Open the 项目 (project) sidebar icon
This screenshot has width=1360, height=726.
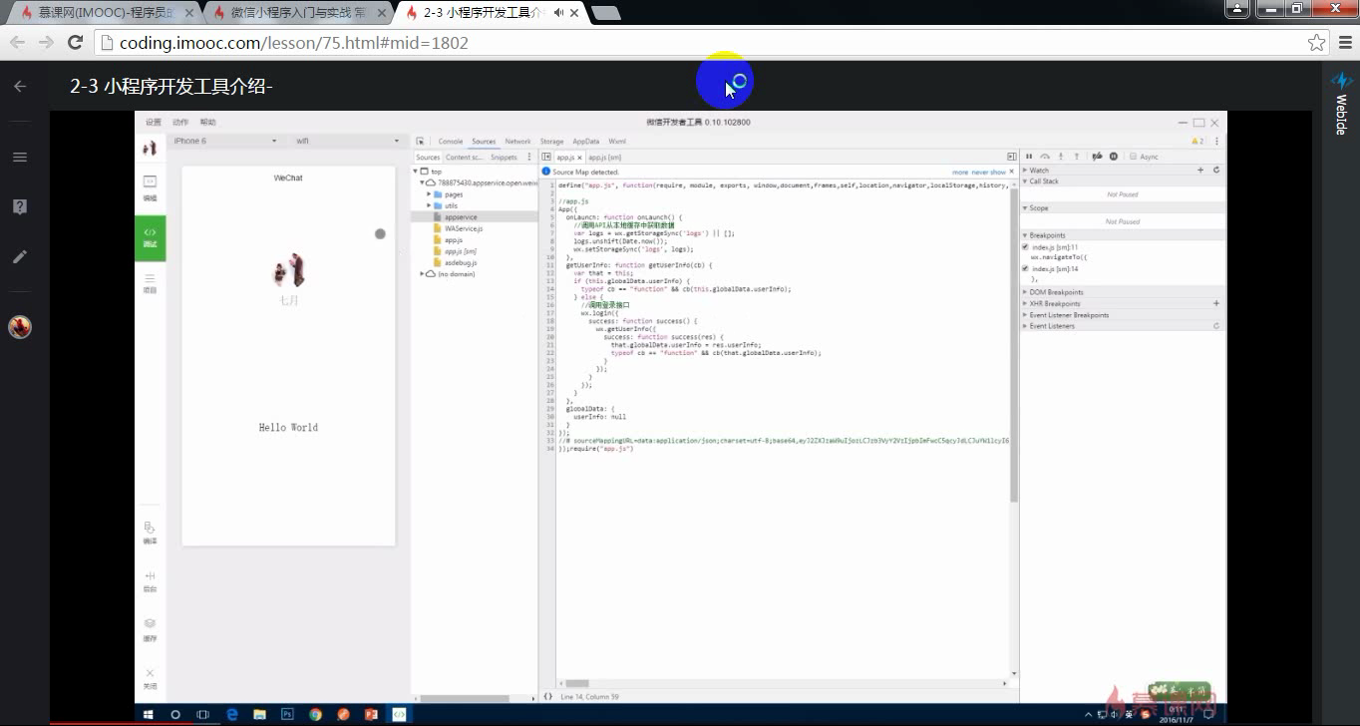150,283
